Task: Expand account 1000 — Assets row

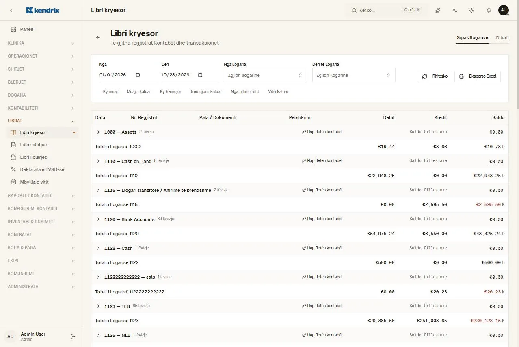Action: (x=98, y=132)
